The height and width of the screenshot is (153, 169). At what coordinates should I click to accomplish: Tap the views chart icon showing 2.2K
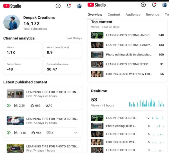16,105
